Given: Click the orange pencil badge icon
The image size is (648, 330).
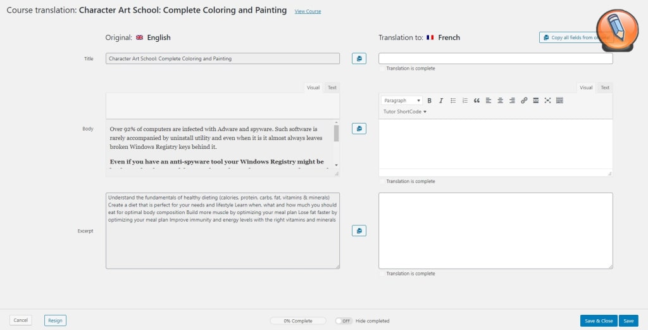Looking at the screenshot, I should click(x=618, y=30).
